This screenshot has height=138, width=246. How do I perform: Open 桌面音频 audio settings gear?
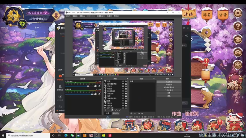tap(99, 94)
